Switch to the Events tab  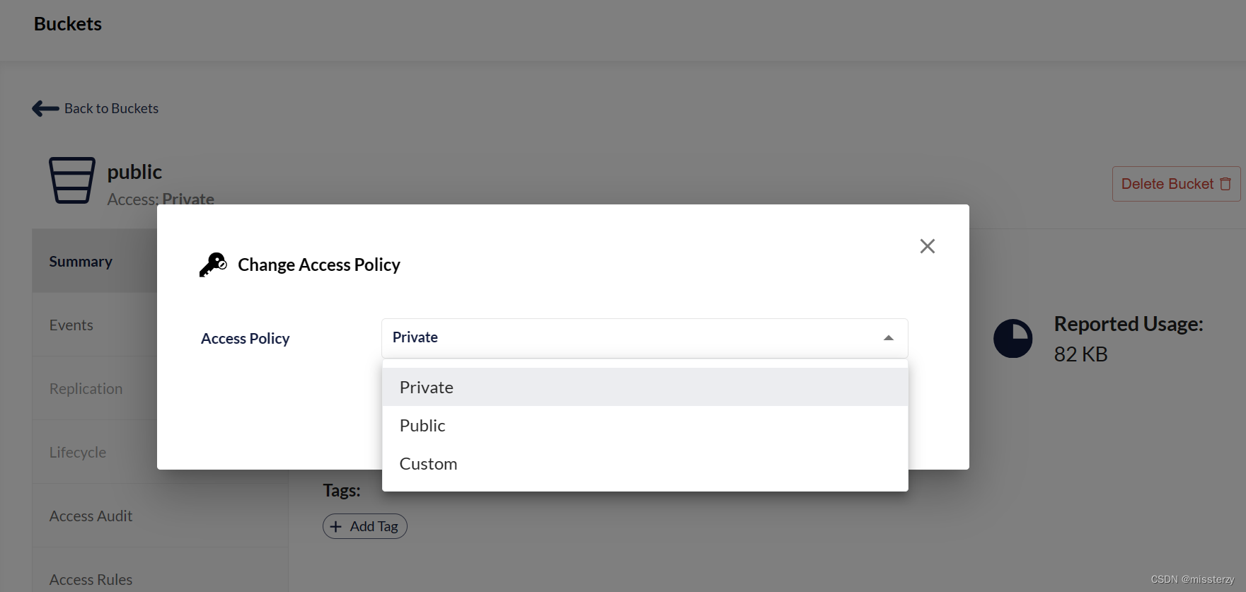pos(71,325)
